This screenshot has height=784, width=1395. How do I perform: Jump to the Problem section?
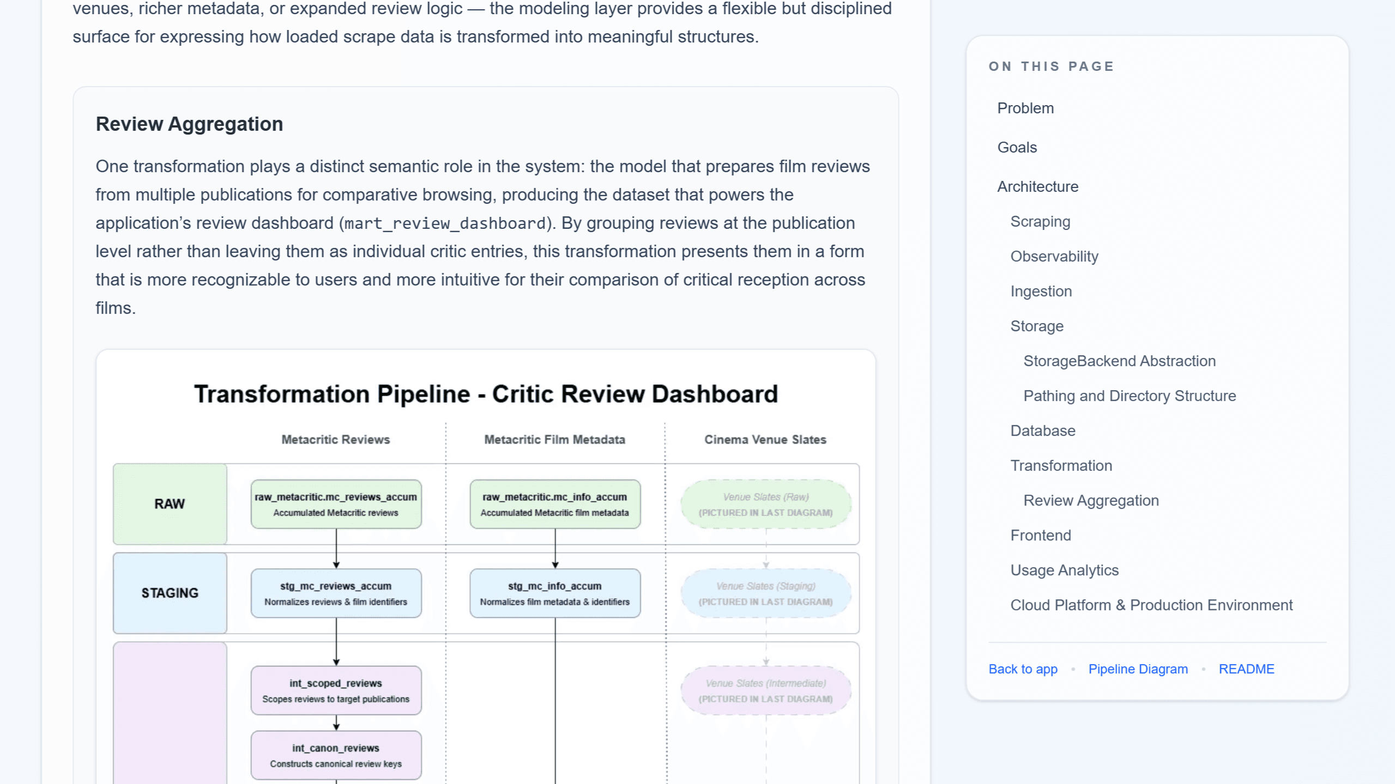click(x=1025, y=108)
